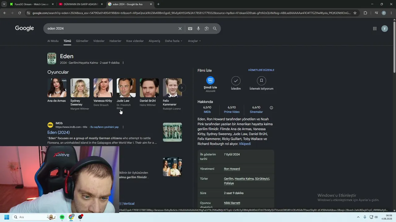This screenshot has width=396, height=222.
Task: Open the Google account avatar on the page
Action: [385, 28]
